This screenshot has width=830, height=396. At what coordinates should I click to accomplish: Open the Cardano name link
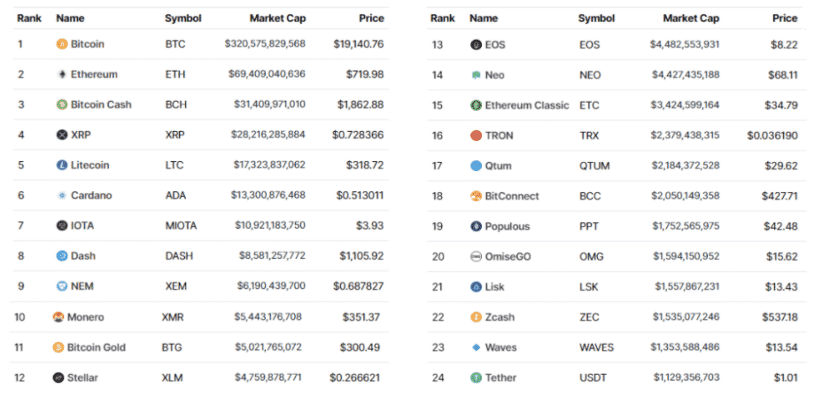coord(91,195)
